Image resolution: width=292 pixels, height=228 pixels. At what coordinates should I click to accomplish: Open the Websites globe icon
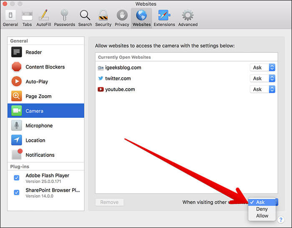(141, 15)
